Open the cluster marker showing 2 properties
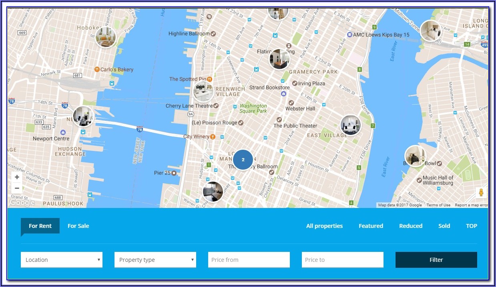Viewport: 496px width, 287px height. click(243, 160)
